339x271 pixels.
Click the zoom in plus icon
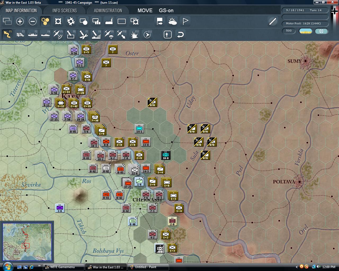point(20,21)
